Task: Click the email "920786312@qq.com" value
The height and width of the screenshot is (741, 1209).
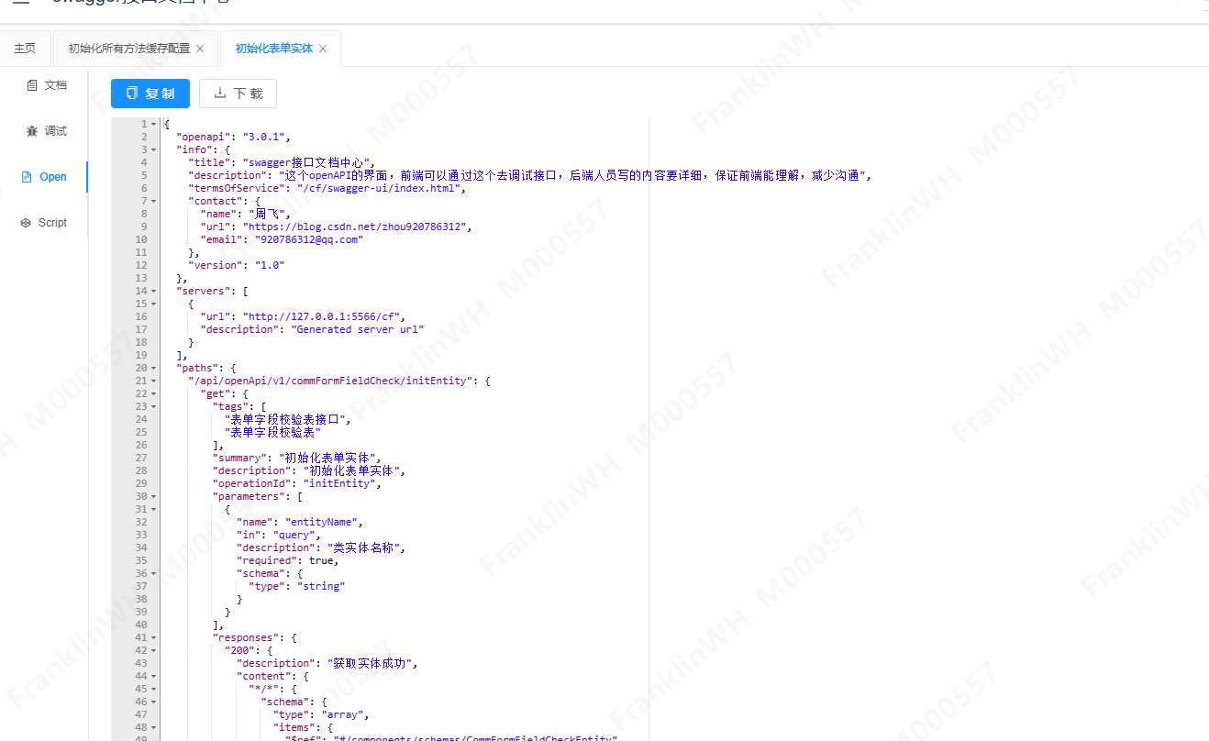Action: tap(309, 239)
